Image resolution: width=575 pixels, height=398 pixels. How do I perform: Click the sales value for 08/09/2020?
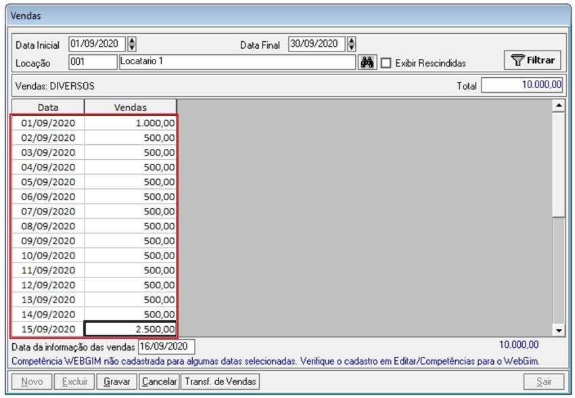pyautogui.click(x=131, y=226)
